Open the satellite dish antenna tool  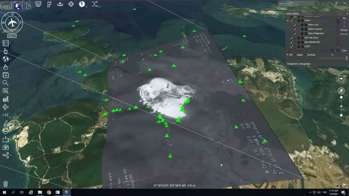[49, 4]
